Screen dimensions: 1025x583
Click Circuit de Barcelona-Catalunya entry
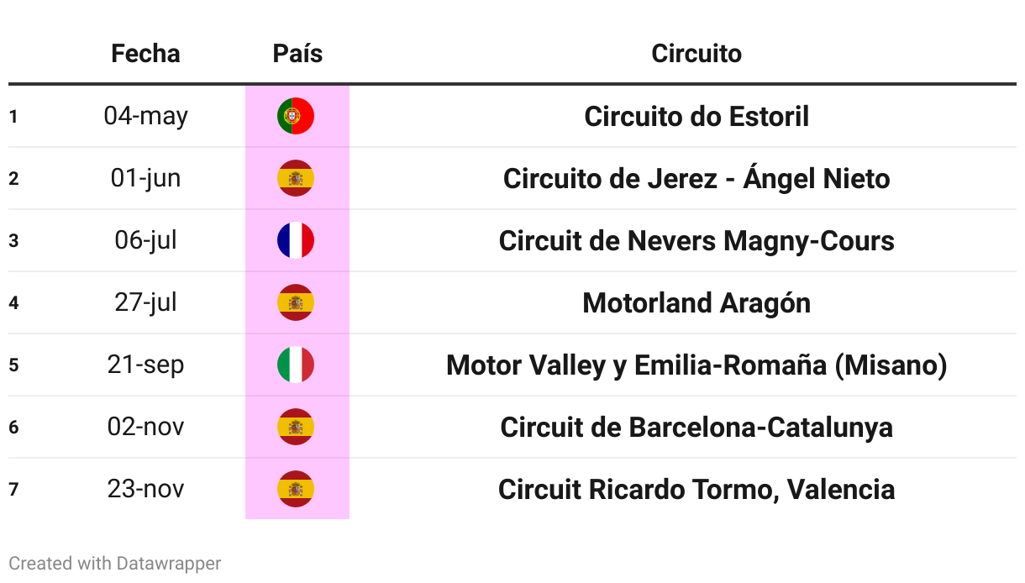click(696, 427)
